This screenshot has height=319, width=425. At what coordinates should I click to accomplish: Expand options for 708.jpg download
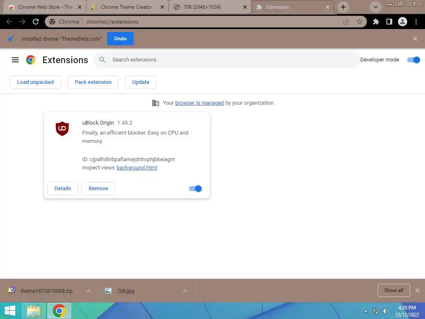[x=185, y=291]
